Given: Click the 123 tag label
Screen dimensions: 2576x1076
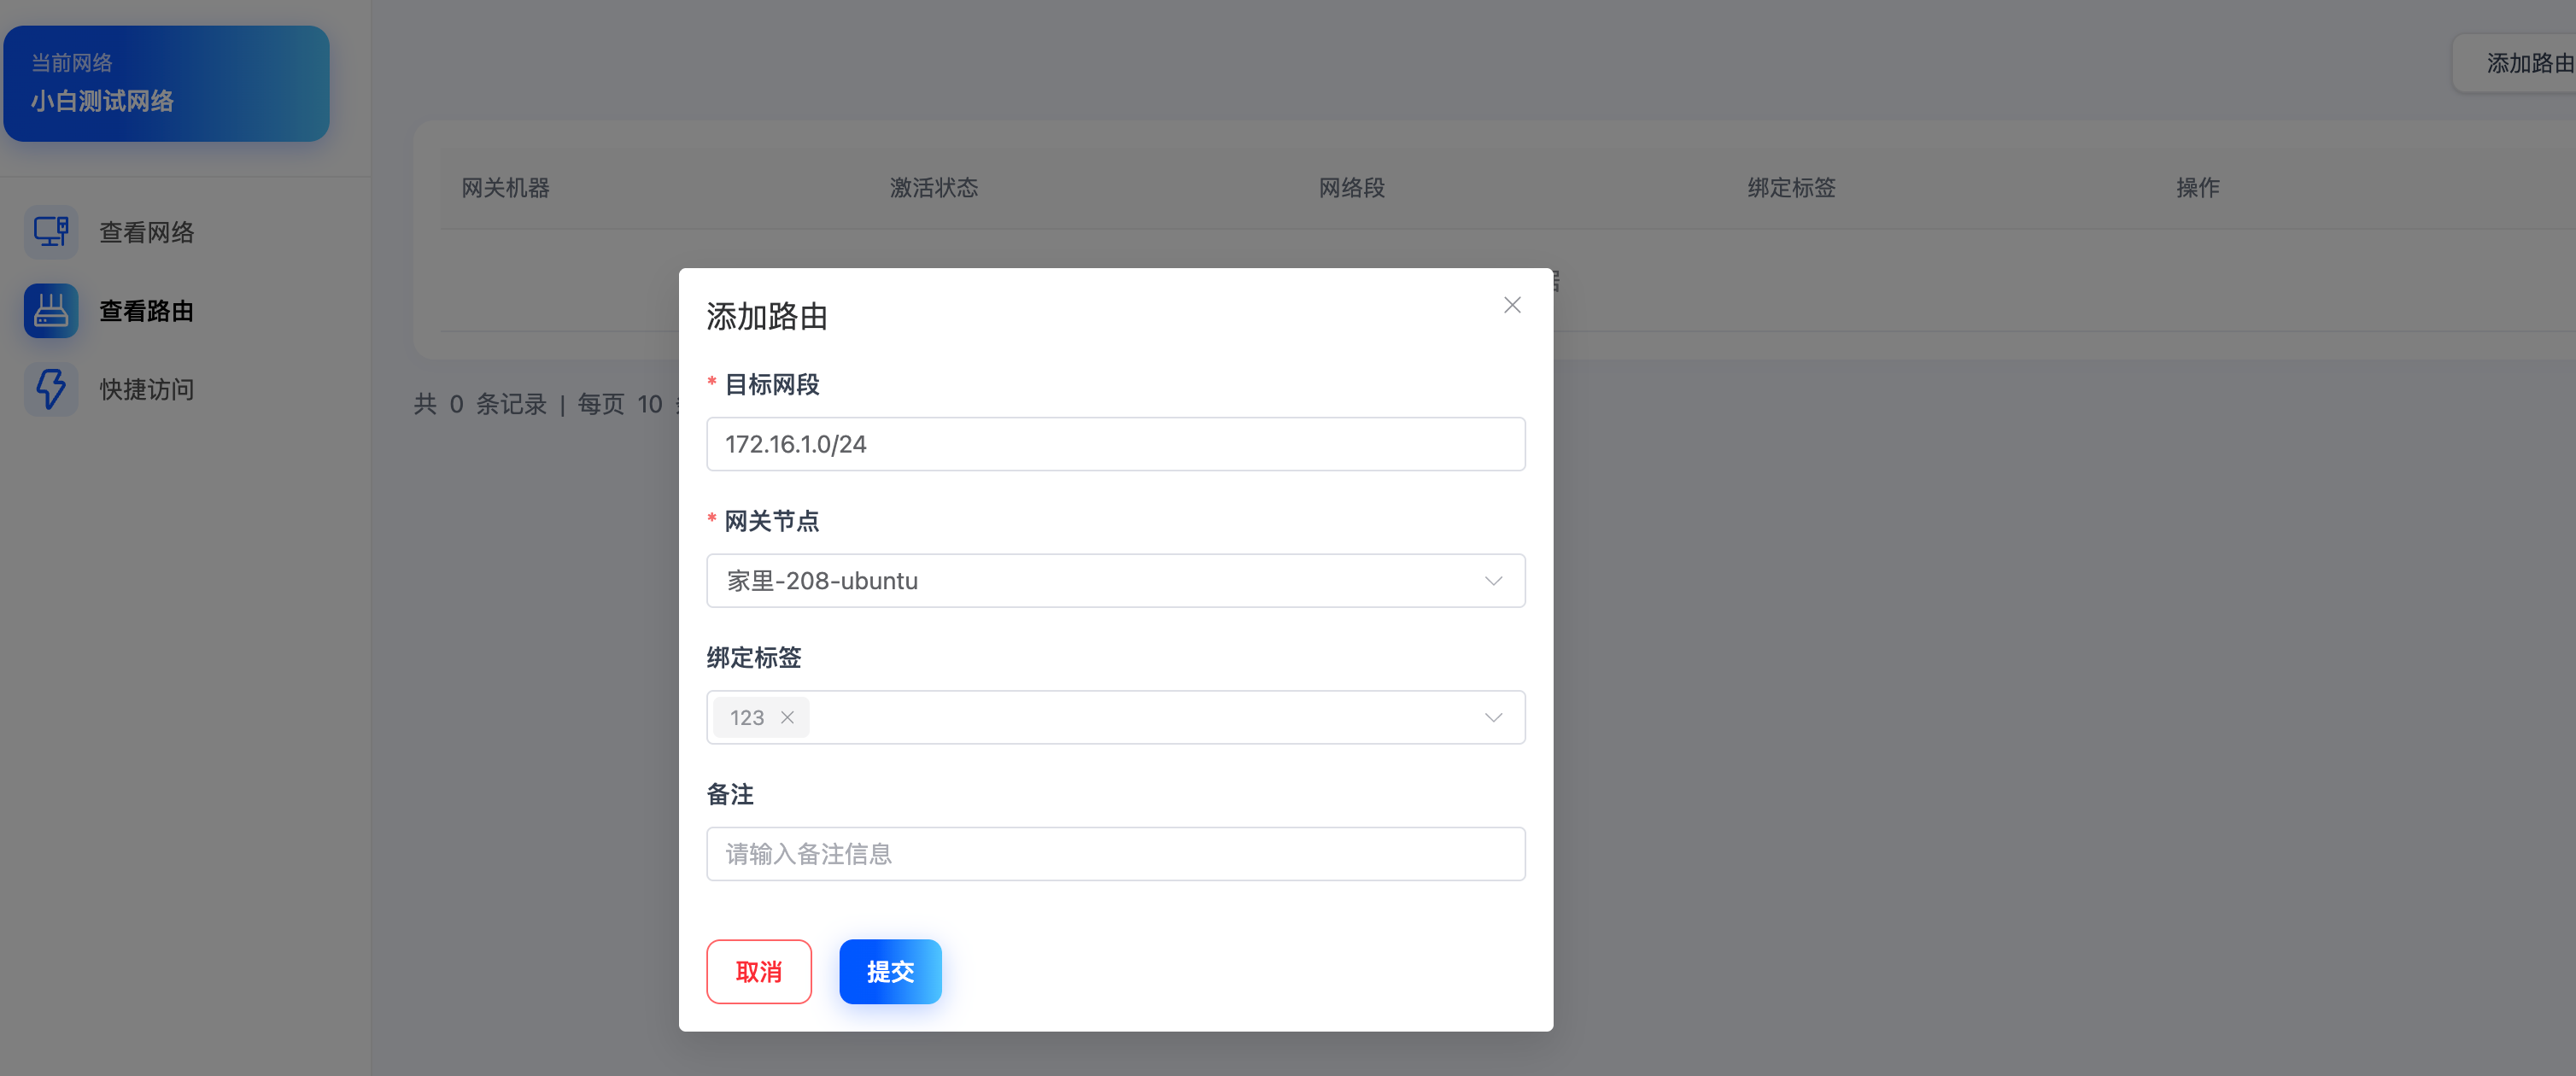Looking at the screenshot, I should click(747, 717).
